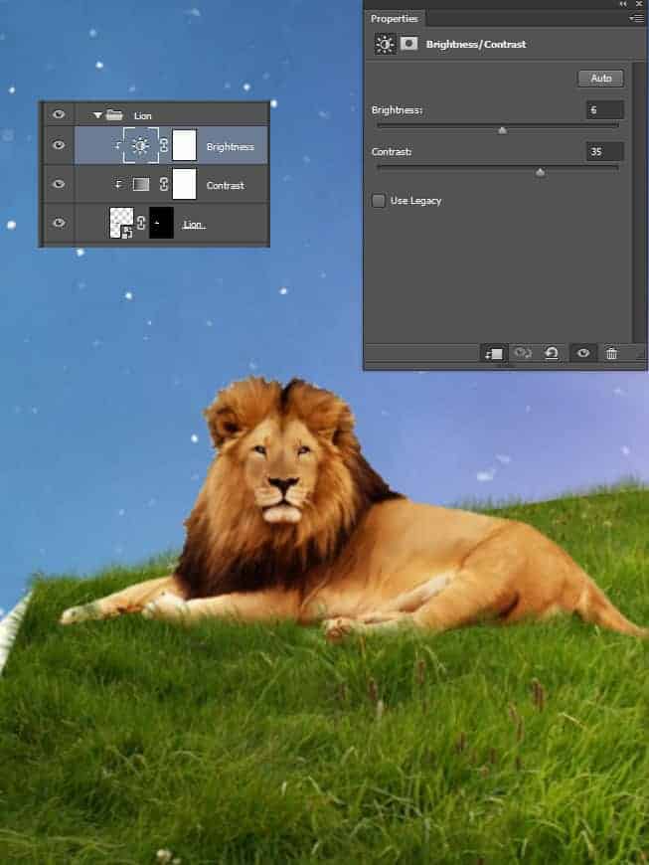Select the Properties tab
This screenshot has height=865, width=649.
[395, 19]
